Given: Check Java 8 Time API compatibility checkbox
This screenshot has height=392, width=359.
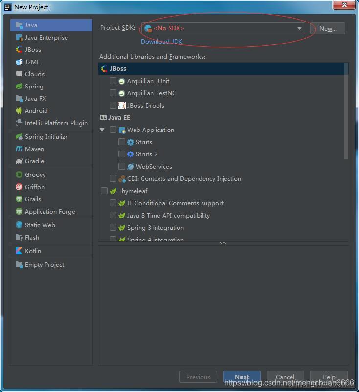Looking at the screenshot, I should [113, 215].
